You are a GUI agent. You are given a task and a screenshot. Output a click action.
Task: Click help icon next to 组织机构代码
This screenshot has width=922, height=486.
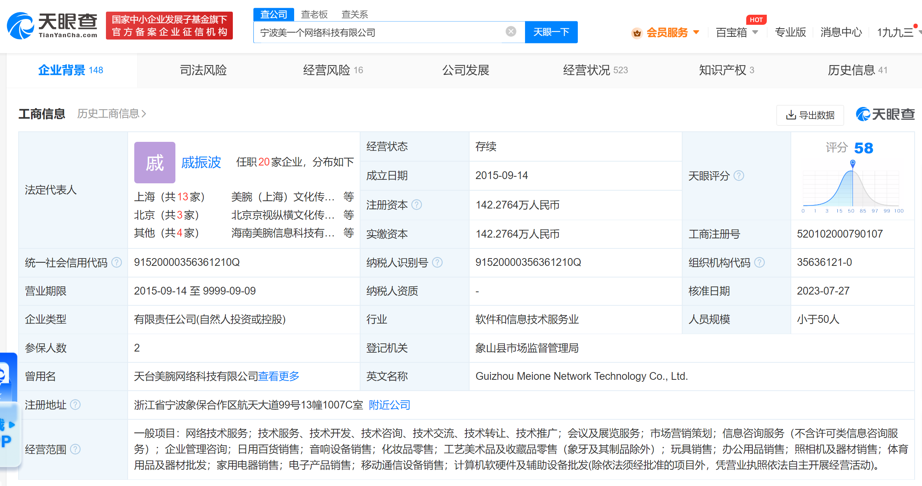click(759, 262)
